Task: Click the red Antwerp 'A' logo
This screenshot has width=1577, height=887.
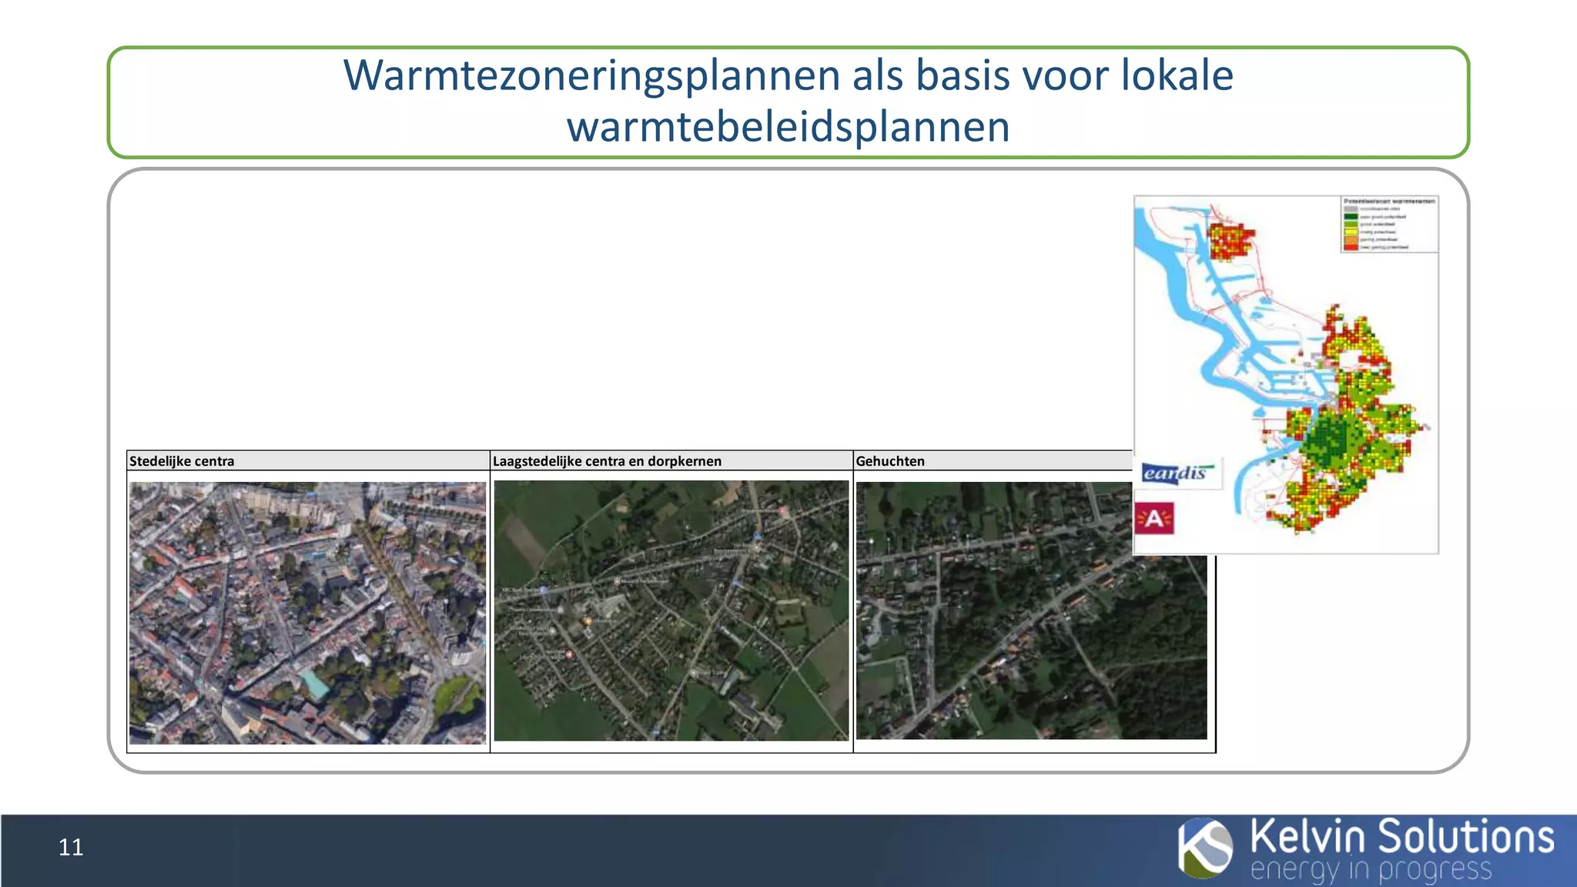Action: [x=1155, y=519]
